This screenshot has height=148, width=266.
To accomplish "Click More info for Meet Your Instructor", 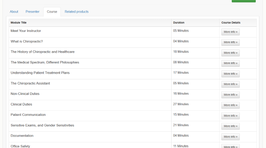I will pos(230,32).
